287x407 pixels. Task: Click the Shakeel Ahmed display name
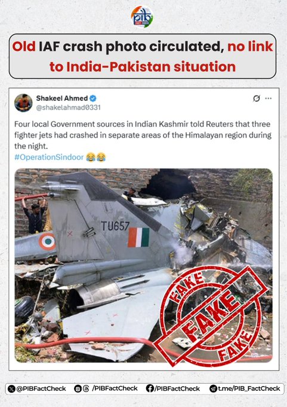coord(62,98)
